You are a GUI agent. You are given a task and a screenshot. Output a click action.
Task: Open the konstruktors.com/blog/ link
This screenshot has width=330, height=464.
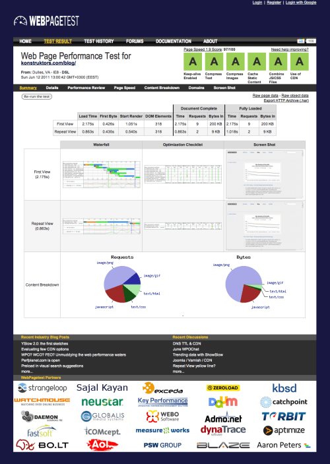click(x=48, y=63)
